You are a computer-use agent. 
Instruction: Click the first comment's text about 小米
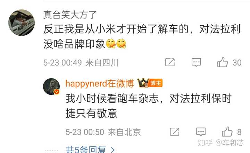pos(142,36)
